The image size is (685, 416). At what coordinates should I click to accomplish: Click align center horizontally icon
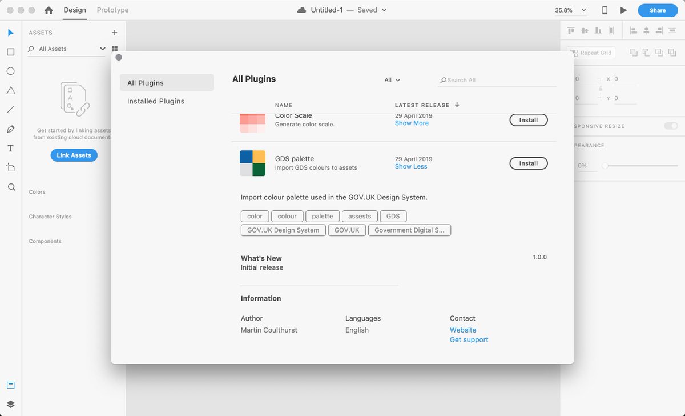point(646,31)
